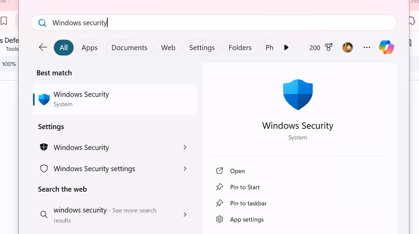Click the large Windows Security shield in preview pane
Viewport: 419px width, 234px height.
tap(298, 94)
